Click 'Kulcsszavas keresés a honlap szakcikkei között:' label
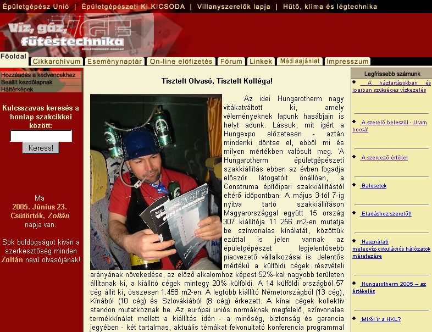 click(x=41, y=117)
